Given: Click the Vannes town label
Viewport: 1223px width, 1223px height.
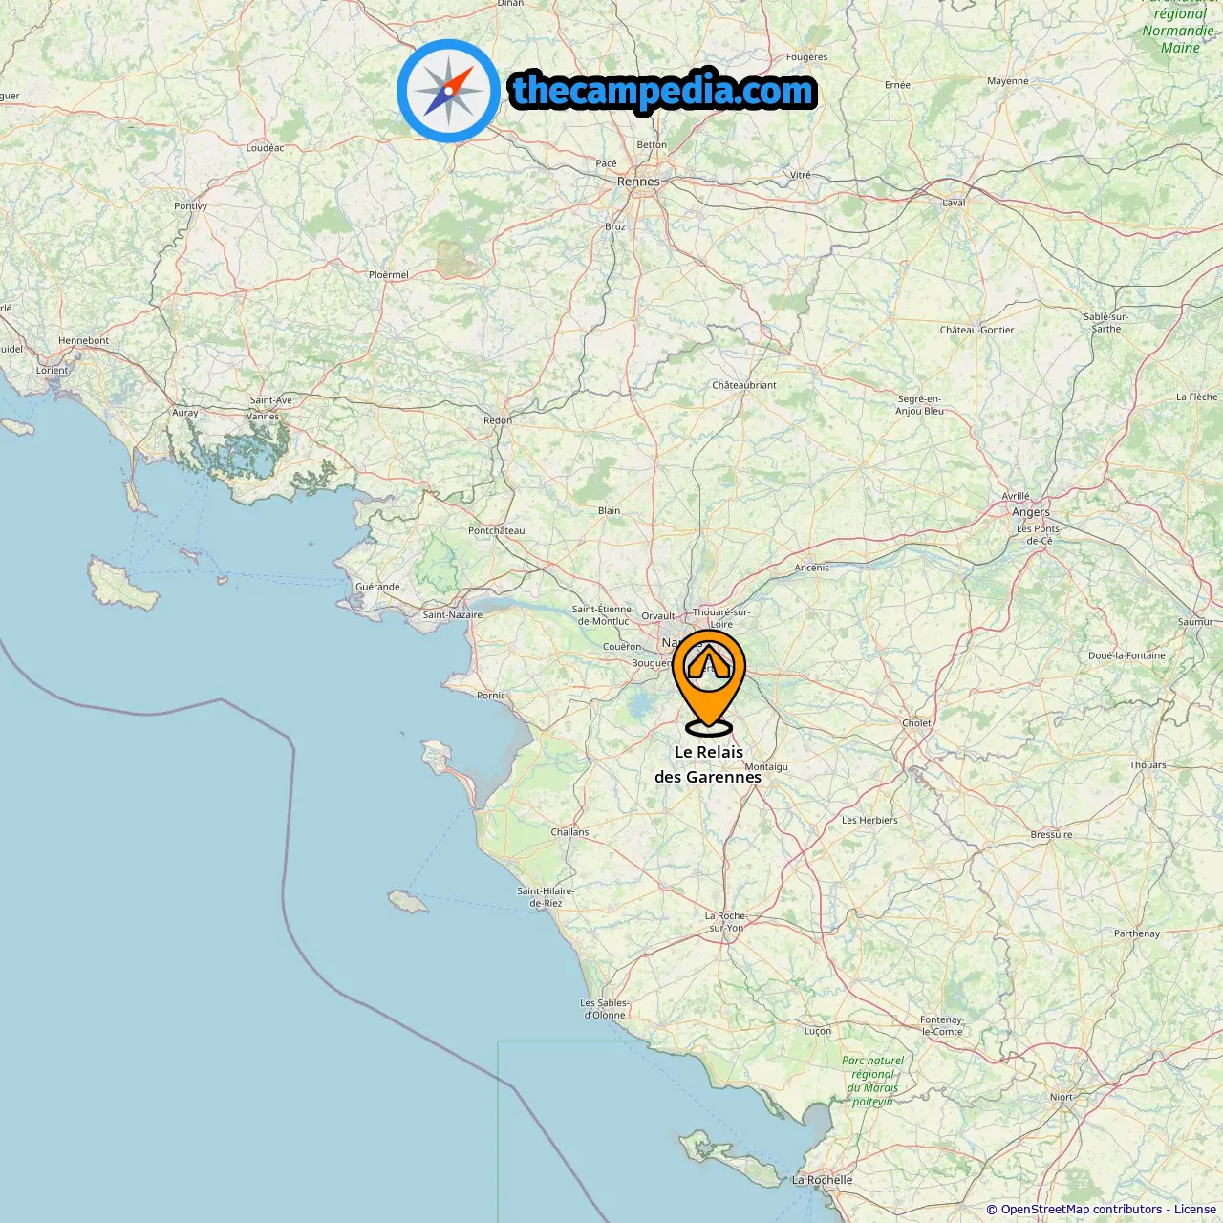Looking at the screenshot, I should pos(263,417).
